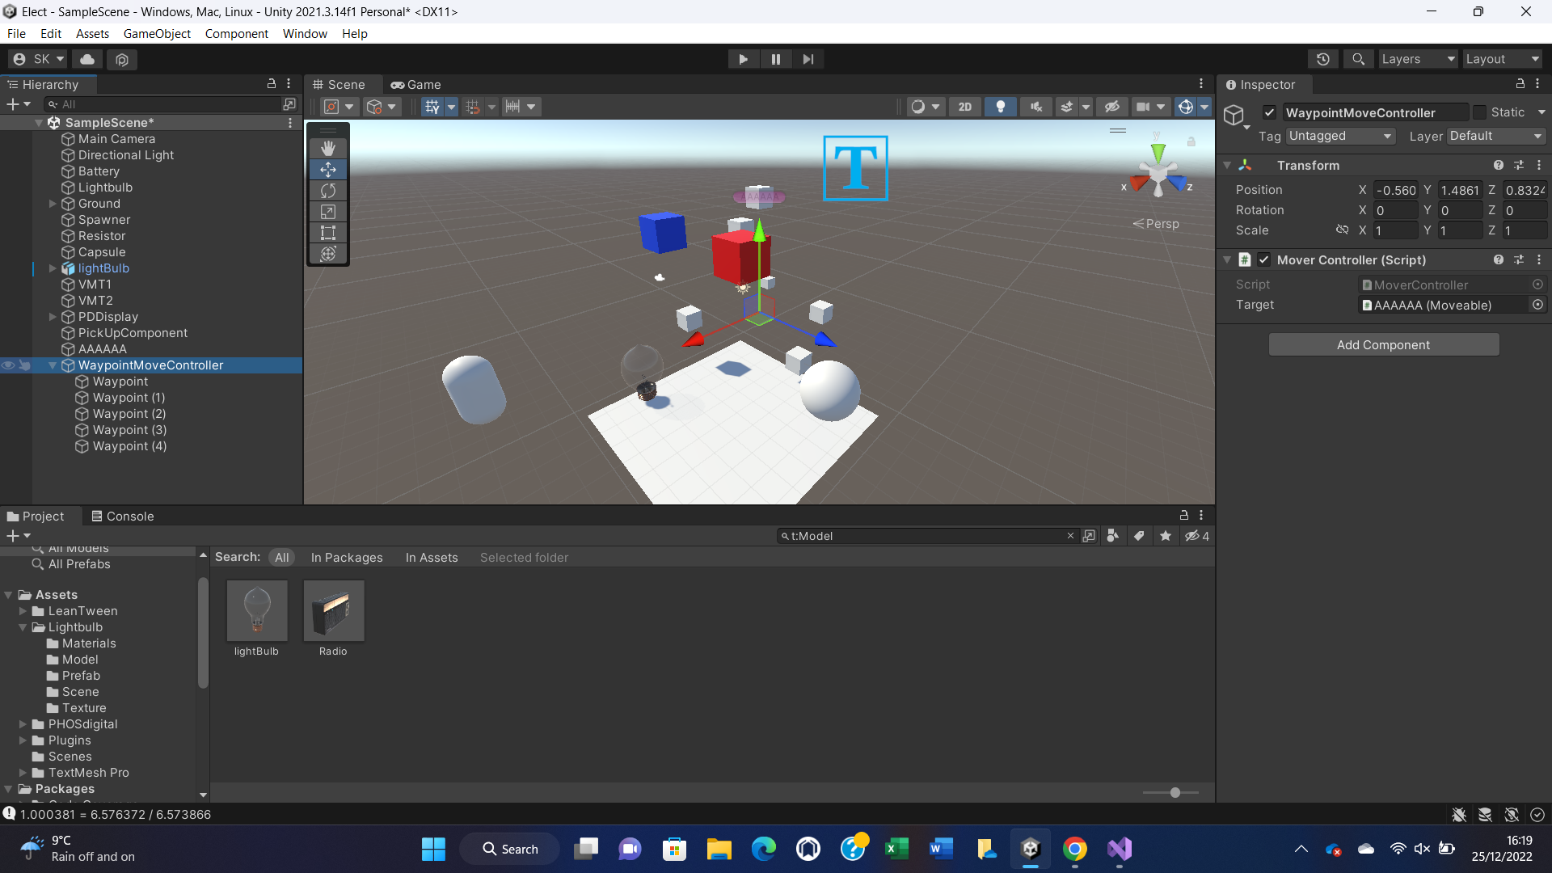Click the Add Component button
The height and width of the screenshot is (873, 1552).
1384,344
